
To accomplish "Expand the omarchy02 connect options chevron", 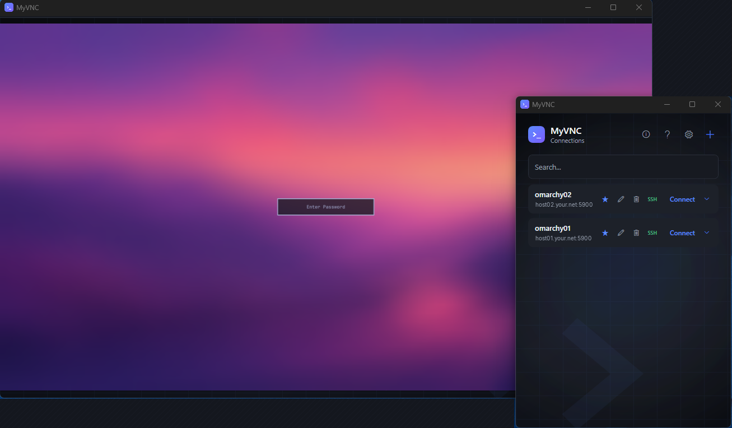I will click(x=707, y=199).
